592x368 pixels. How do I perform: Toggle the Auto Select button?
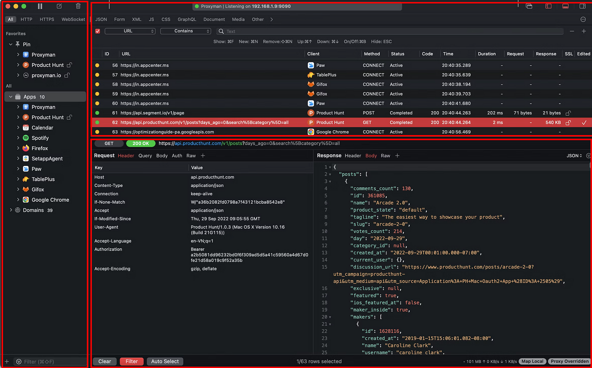pyautogui.click(x=165, y=361)
